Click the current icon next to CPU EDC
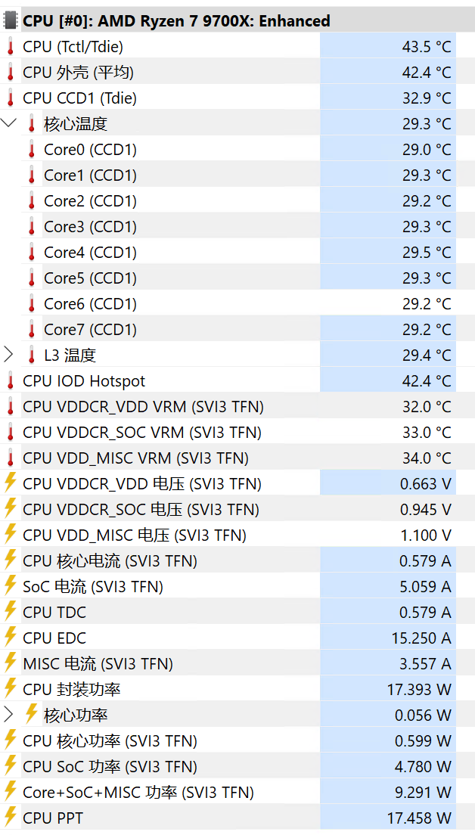This screenshot has width=475, height=835. 10,638
